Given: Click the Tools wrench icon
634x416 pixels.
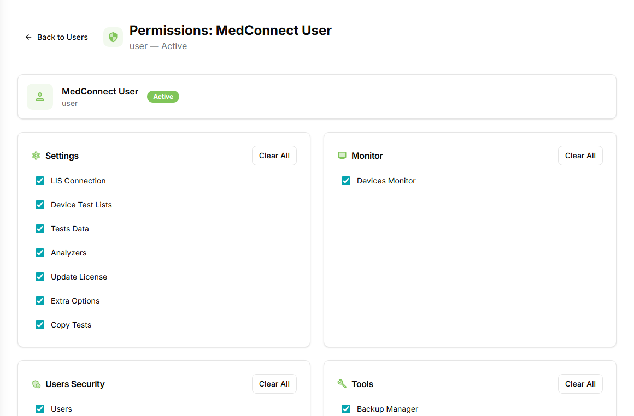Looking at the screenshot, I should 342,384.
